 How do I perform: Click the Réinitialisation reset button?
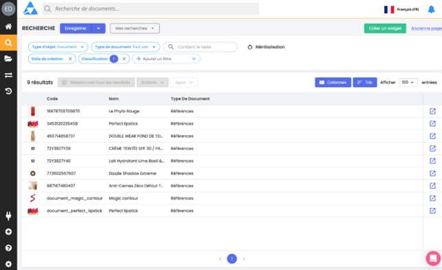(266, 47)
